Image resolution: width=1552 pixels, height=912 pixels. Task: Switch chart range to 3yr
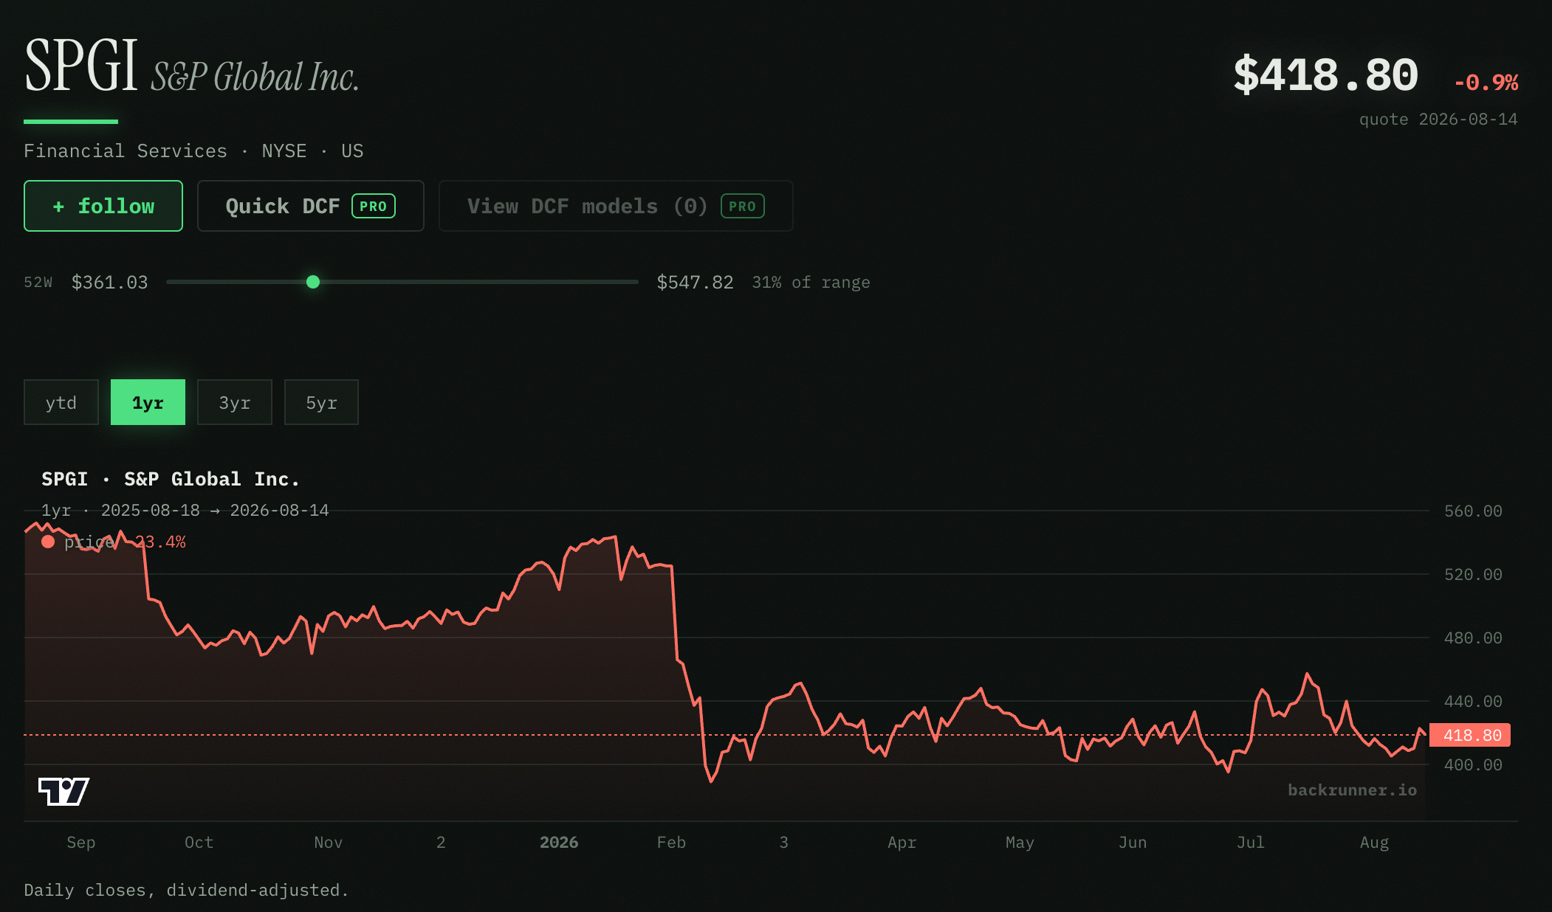coord(235,402)
